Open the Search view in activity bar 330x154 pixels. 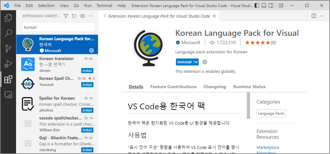click(x=8, y=33)
